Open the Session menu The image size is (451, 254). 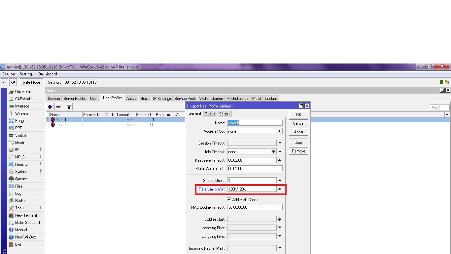(9, 74)
